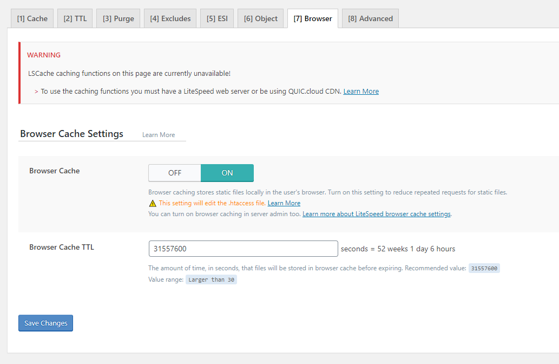The image size is (559, 364).
Task: Click the Save Changes button
Action: (x=45, y=323)
